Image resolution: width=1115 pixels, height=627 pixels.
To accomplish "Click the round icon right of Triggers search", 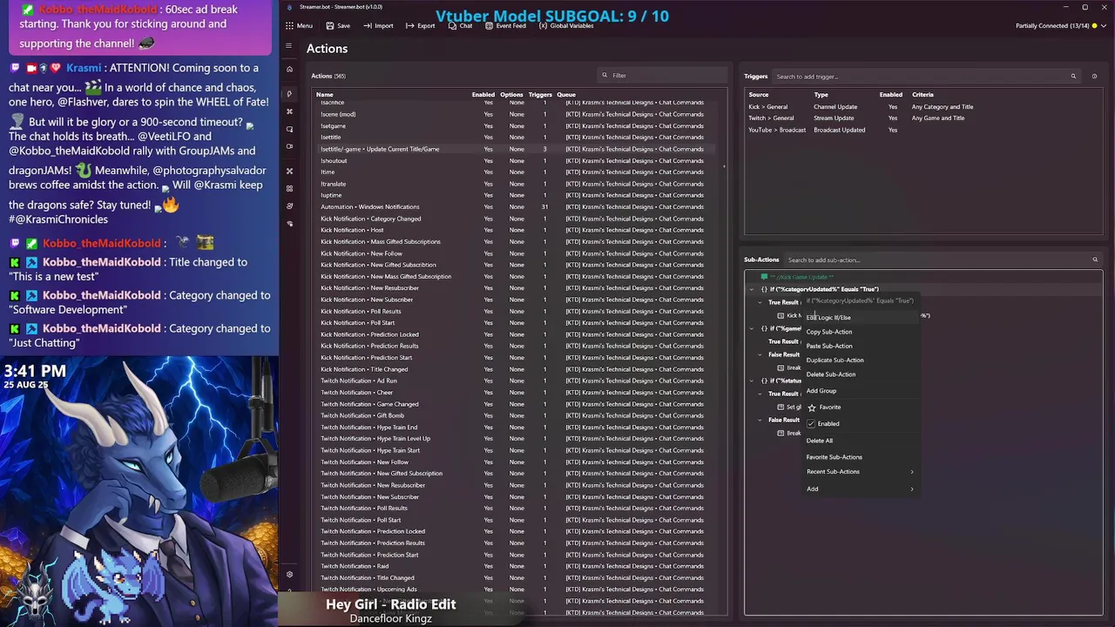I will (x=1094, y=77).
